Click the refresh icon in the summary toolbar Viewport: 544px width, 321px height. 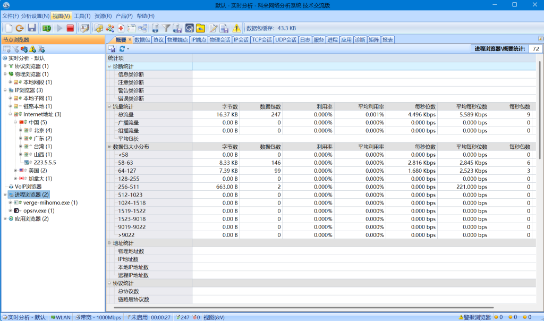point(122,49)
